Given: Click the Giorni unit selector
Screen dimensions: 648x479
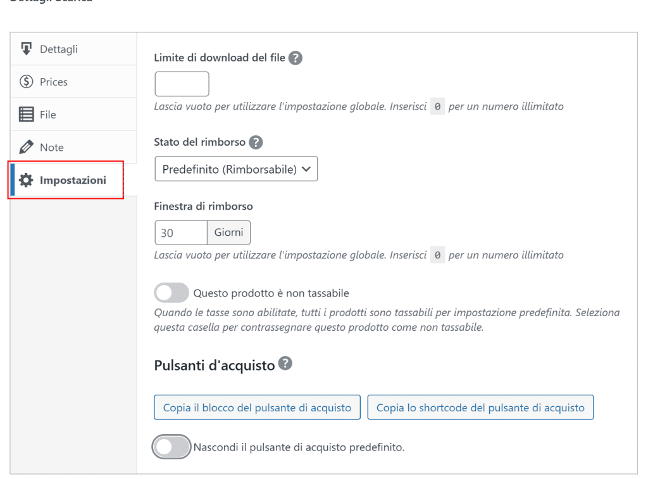Looking at the screenshot, I should tap(228, 232).
